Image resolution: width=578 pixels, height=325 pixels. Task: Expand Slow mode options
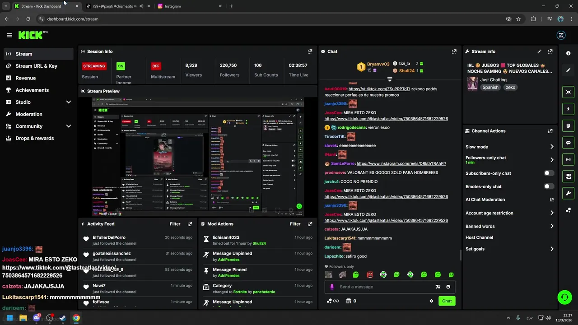(x=552, y=147)
